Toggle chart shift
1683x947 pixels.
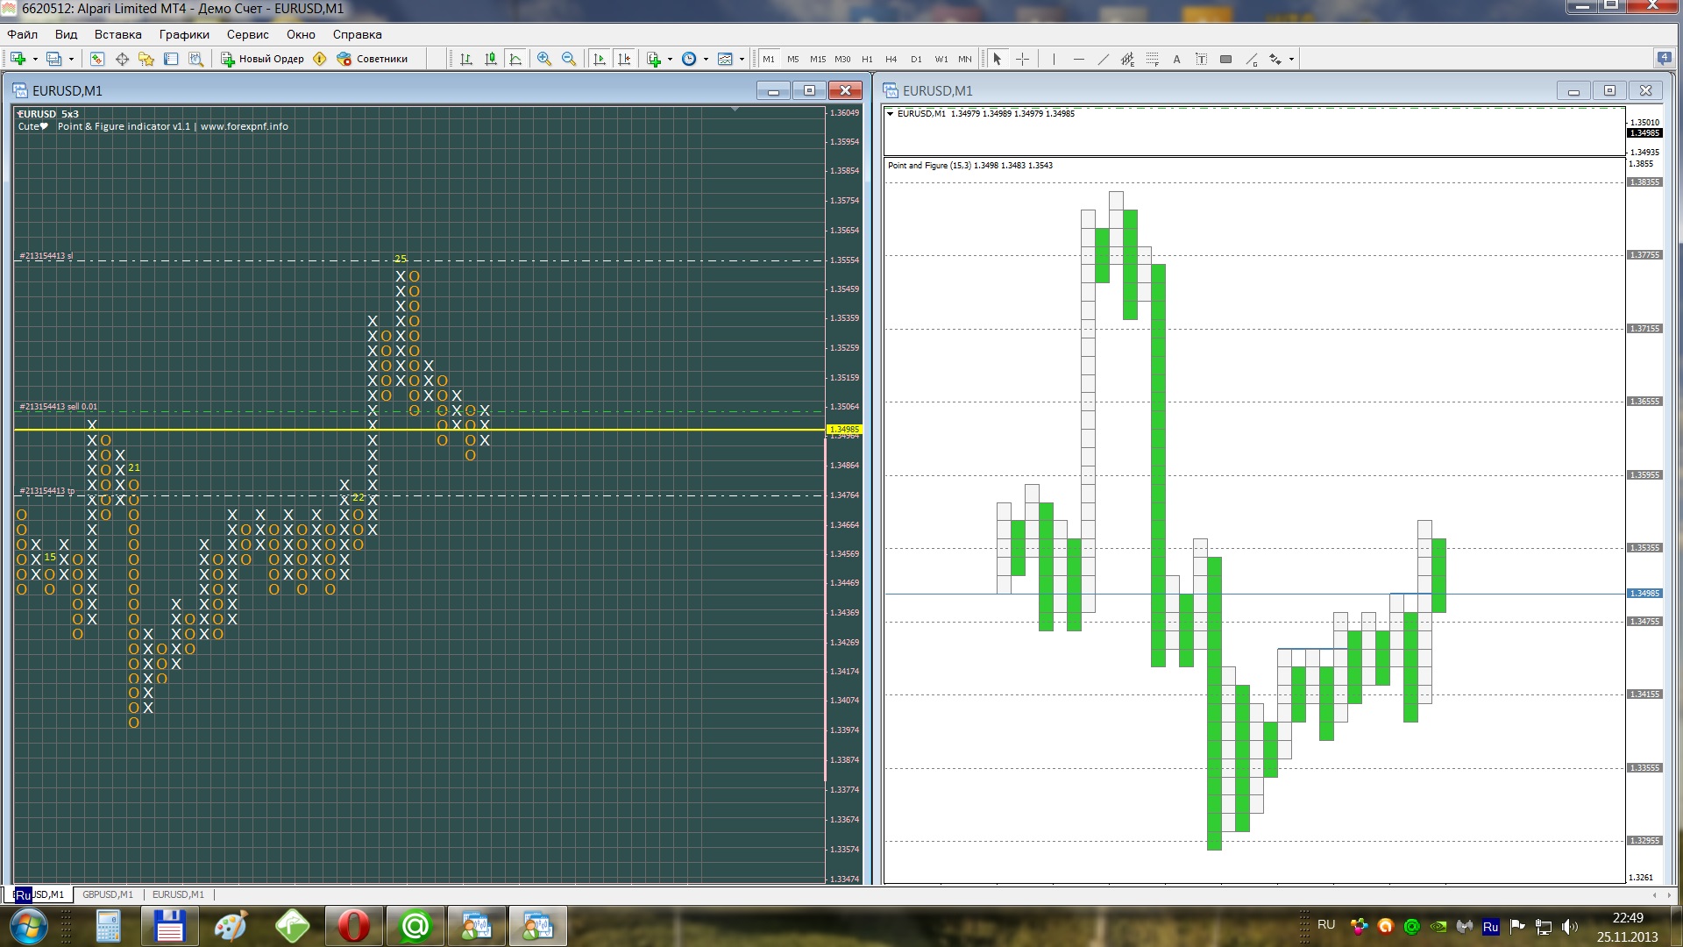624,59
